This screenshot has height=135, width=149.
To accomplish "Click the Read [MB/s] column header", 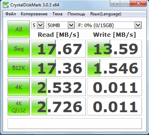I will coord(58,35).
